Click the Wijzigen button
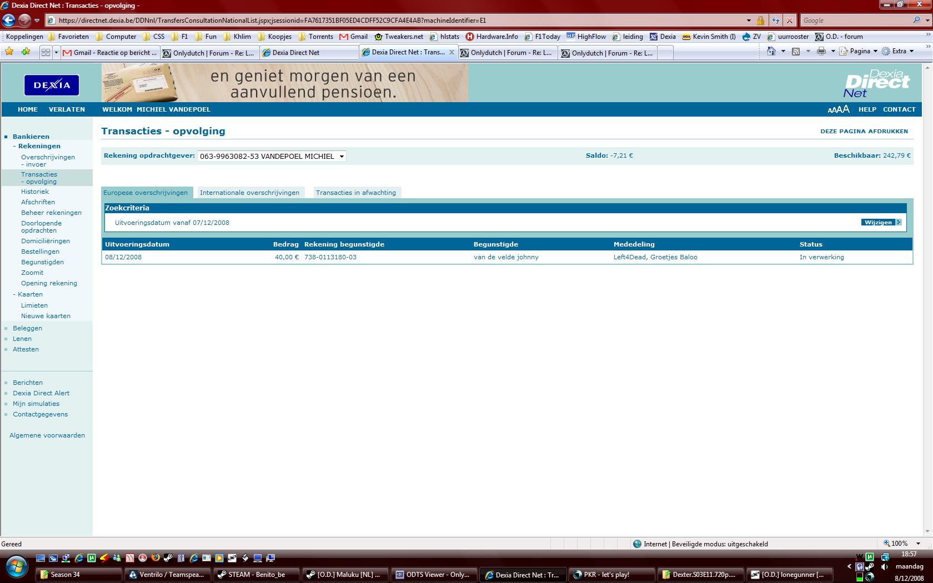Image resolution: width=933 pixels, height=583 pixels. click(881, 222)
